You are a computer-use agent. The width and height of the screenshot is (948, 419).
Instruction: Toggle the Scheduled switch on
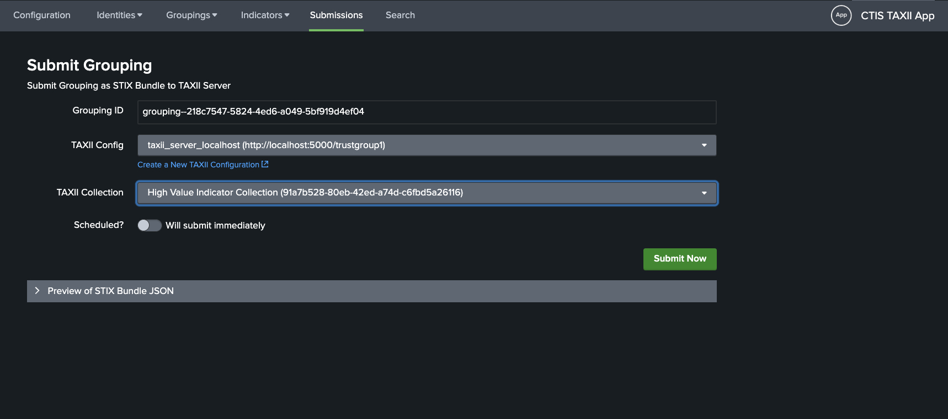tap(149, 225)
